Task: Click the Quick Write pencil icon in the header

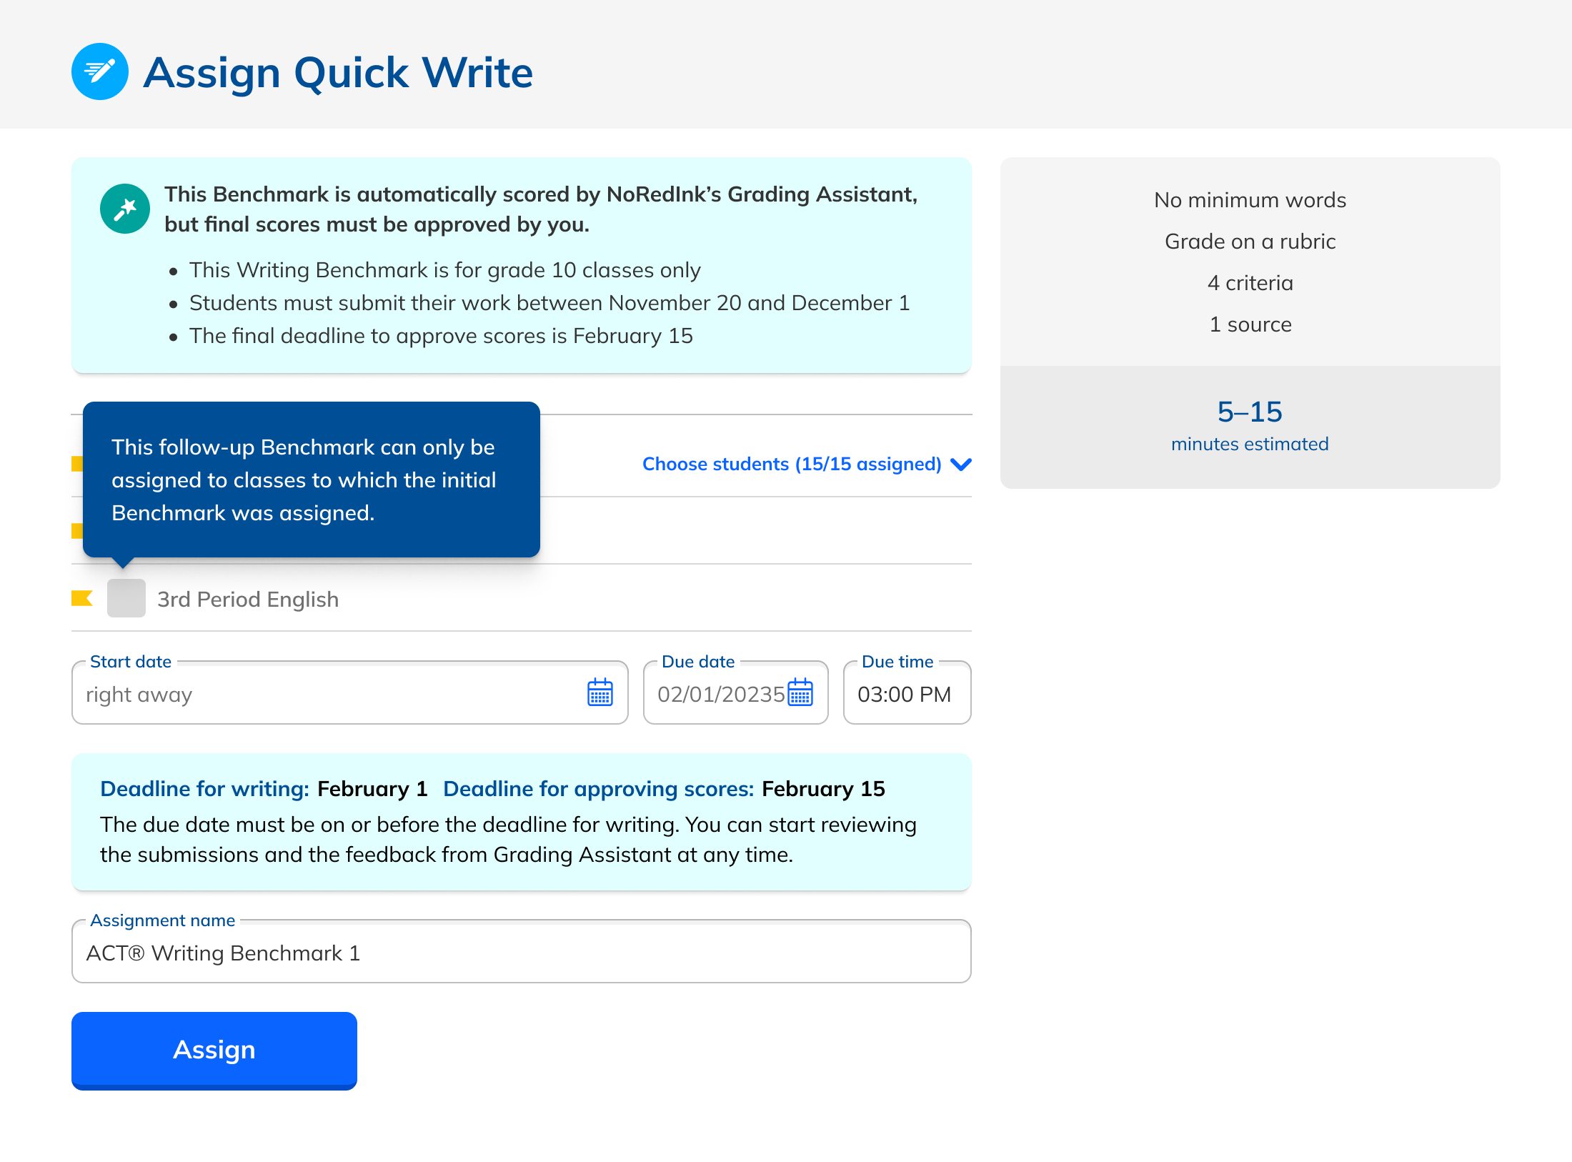Action: 100,71
